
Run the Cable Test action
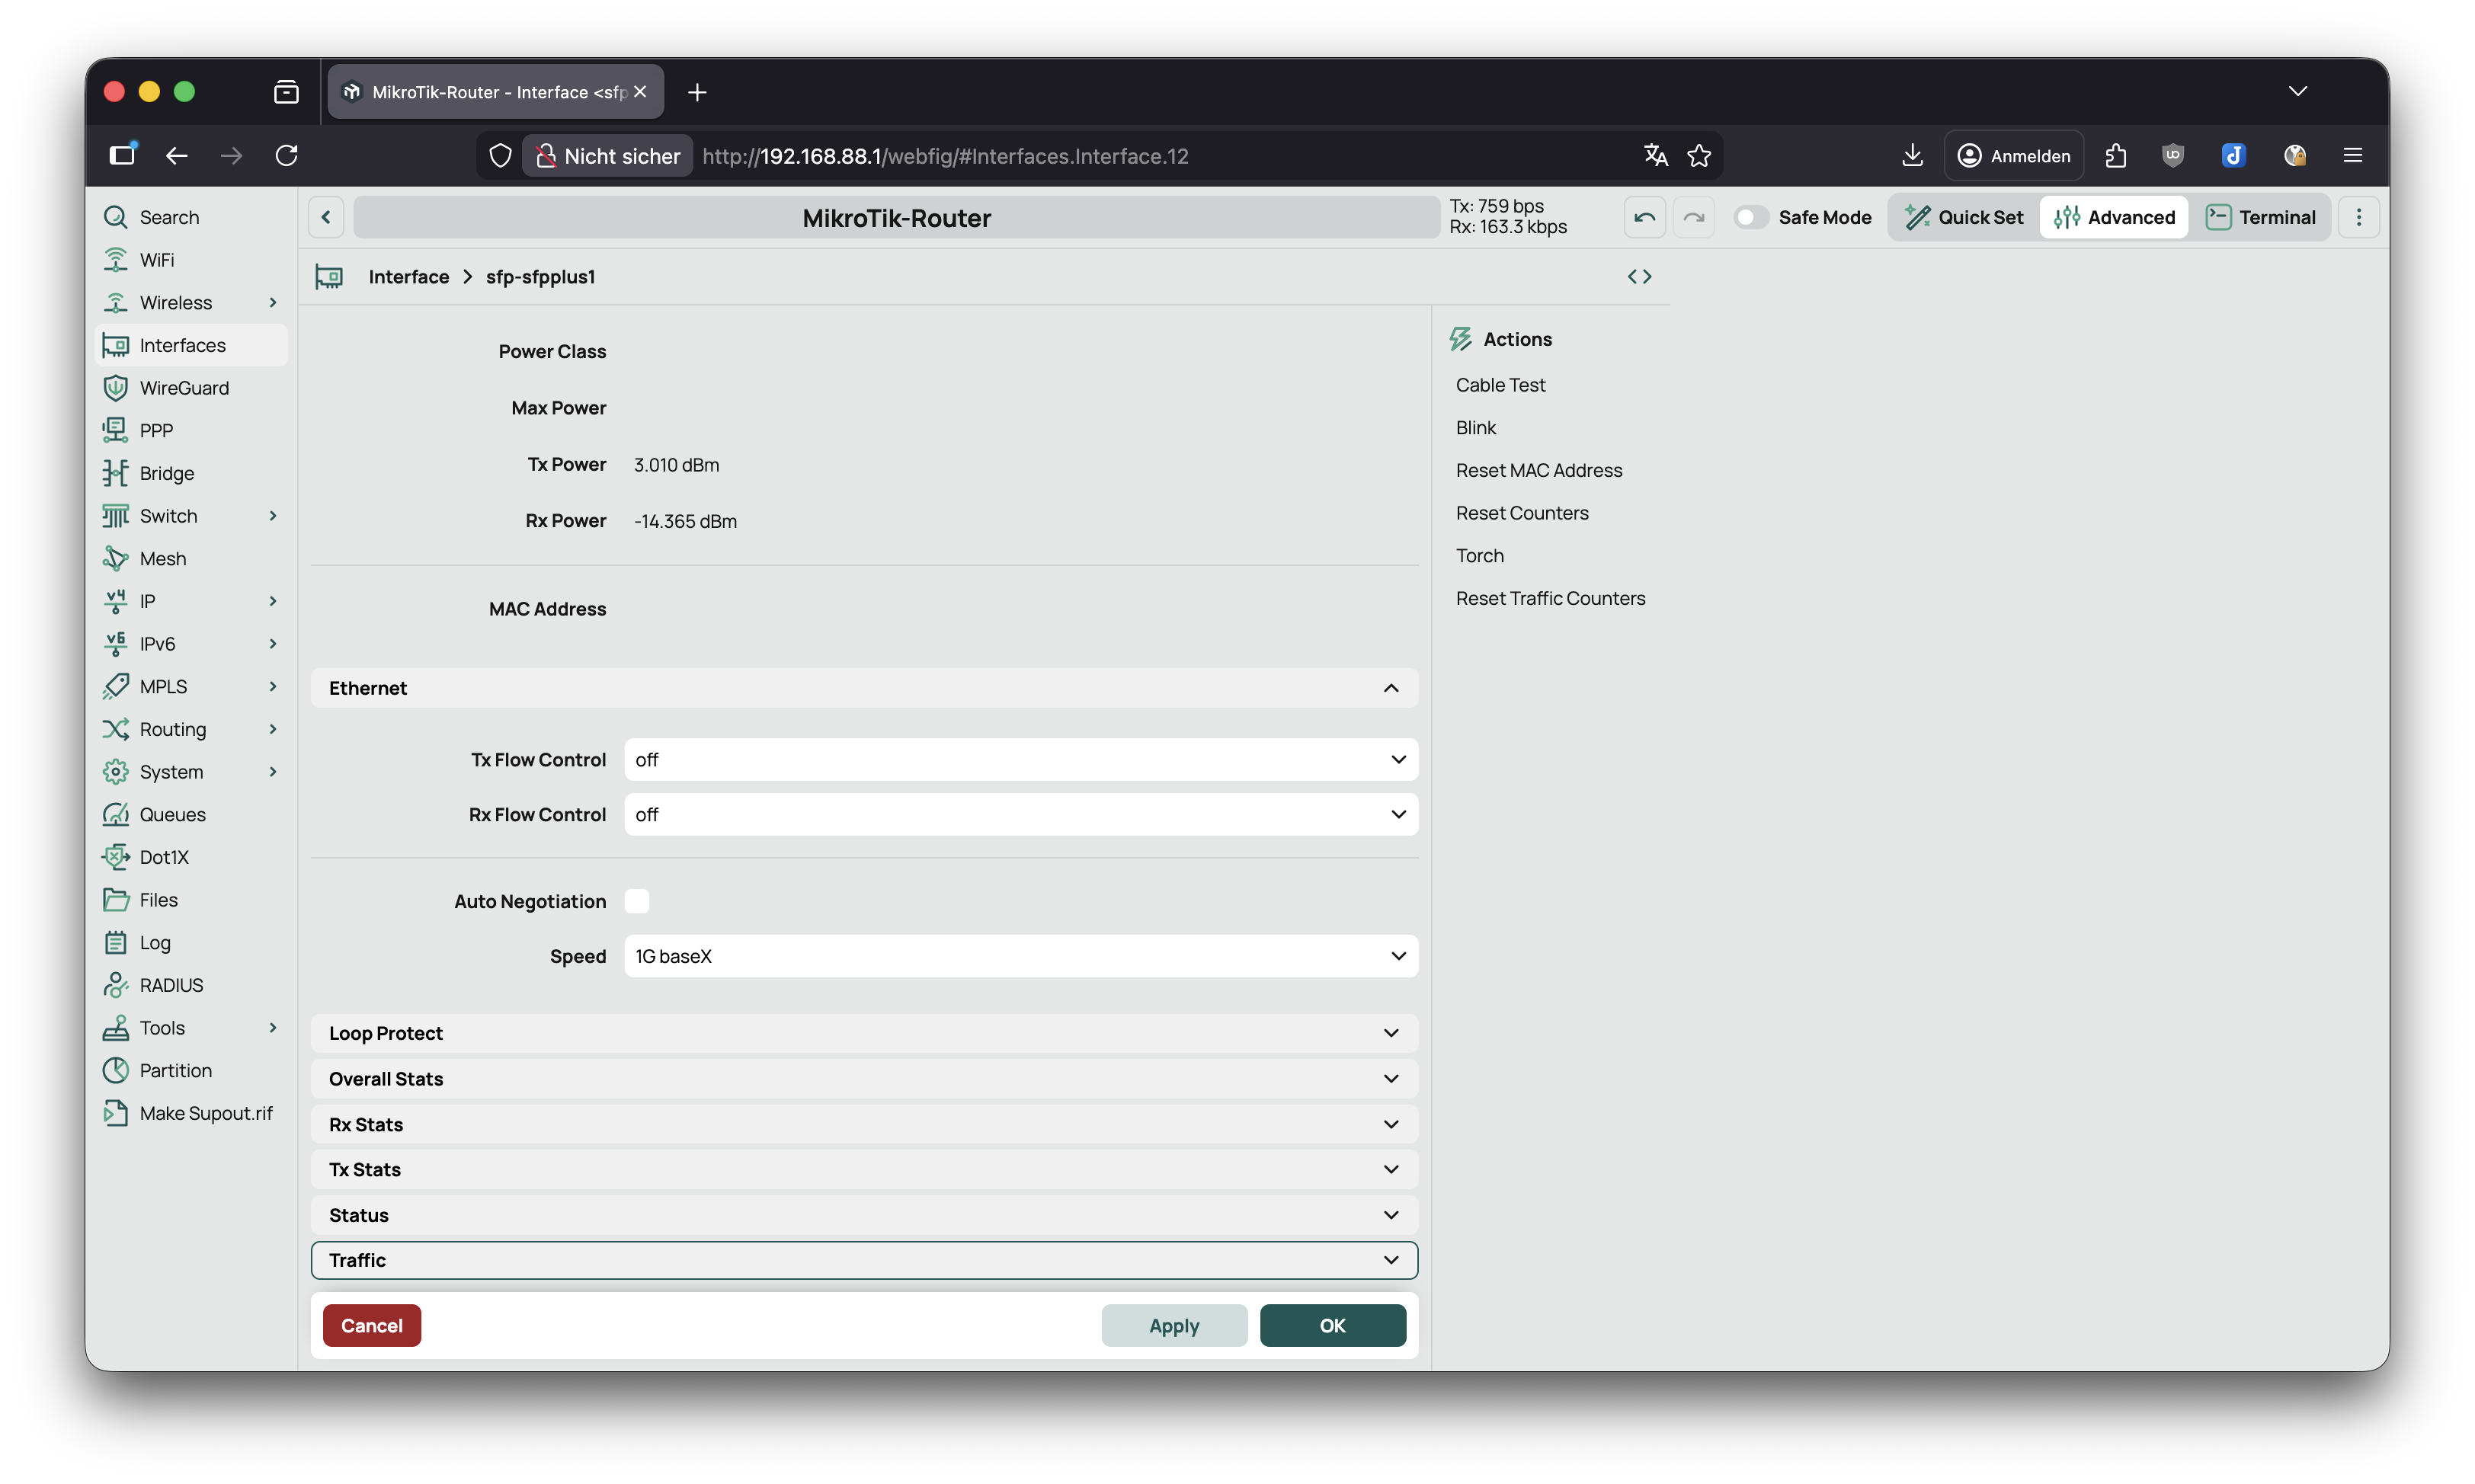[x=1500, y=385]
